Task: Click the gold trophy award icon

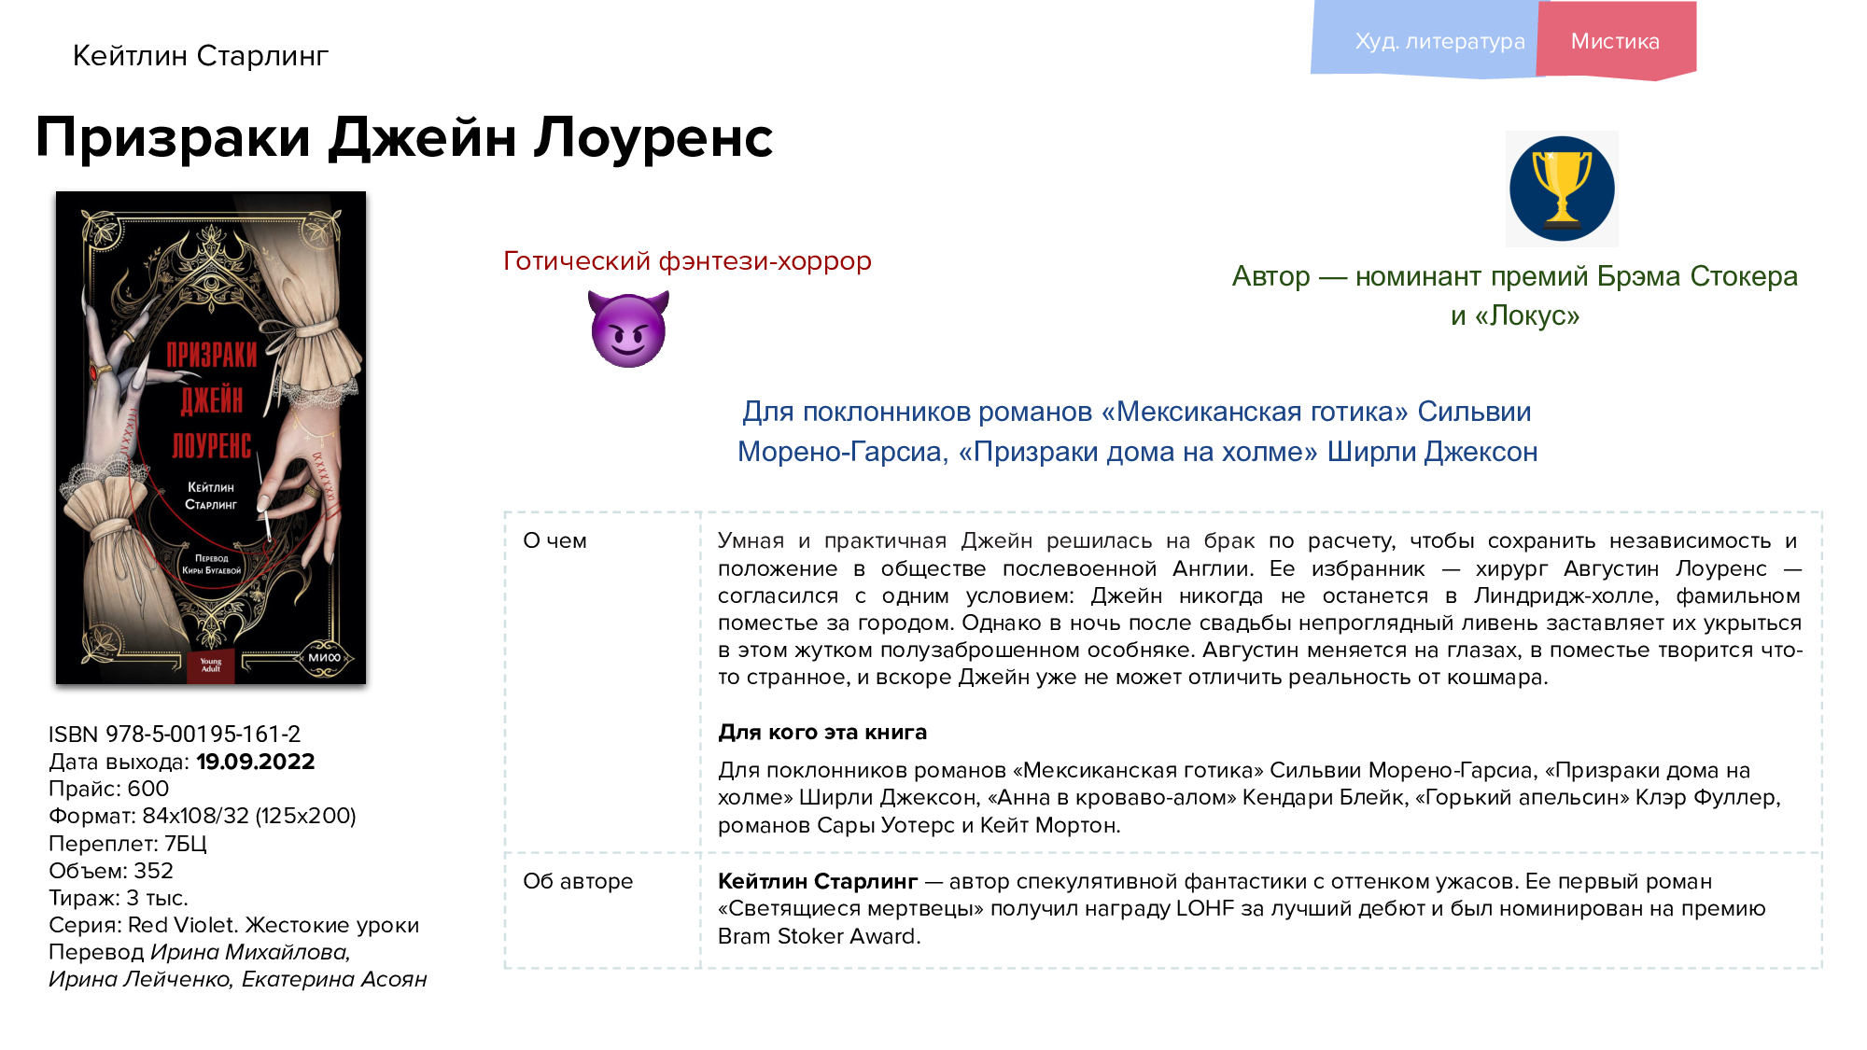Action: coord(1562,189)
